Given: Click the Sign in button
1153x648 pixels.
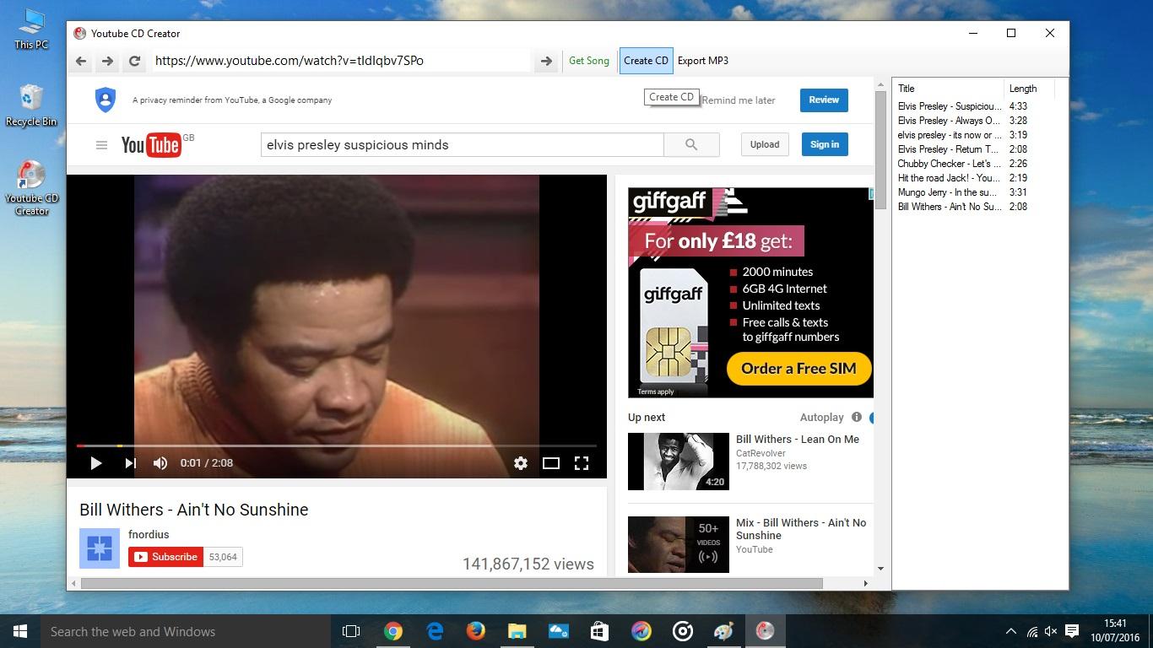Looking at the screenshot, I should tap(825, 144).
